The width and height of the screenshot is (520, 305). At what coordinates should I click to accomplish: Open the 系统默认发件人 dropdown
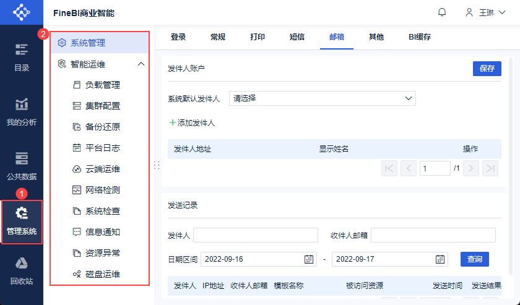tap(322, 98)
